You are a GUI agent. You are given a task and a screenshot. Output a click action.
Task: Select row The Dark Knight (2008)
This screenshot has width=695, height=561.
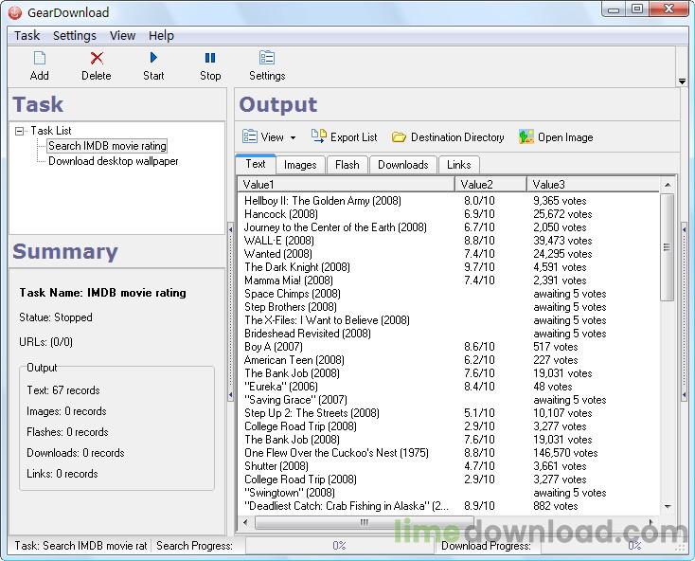(448, 267)
